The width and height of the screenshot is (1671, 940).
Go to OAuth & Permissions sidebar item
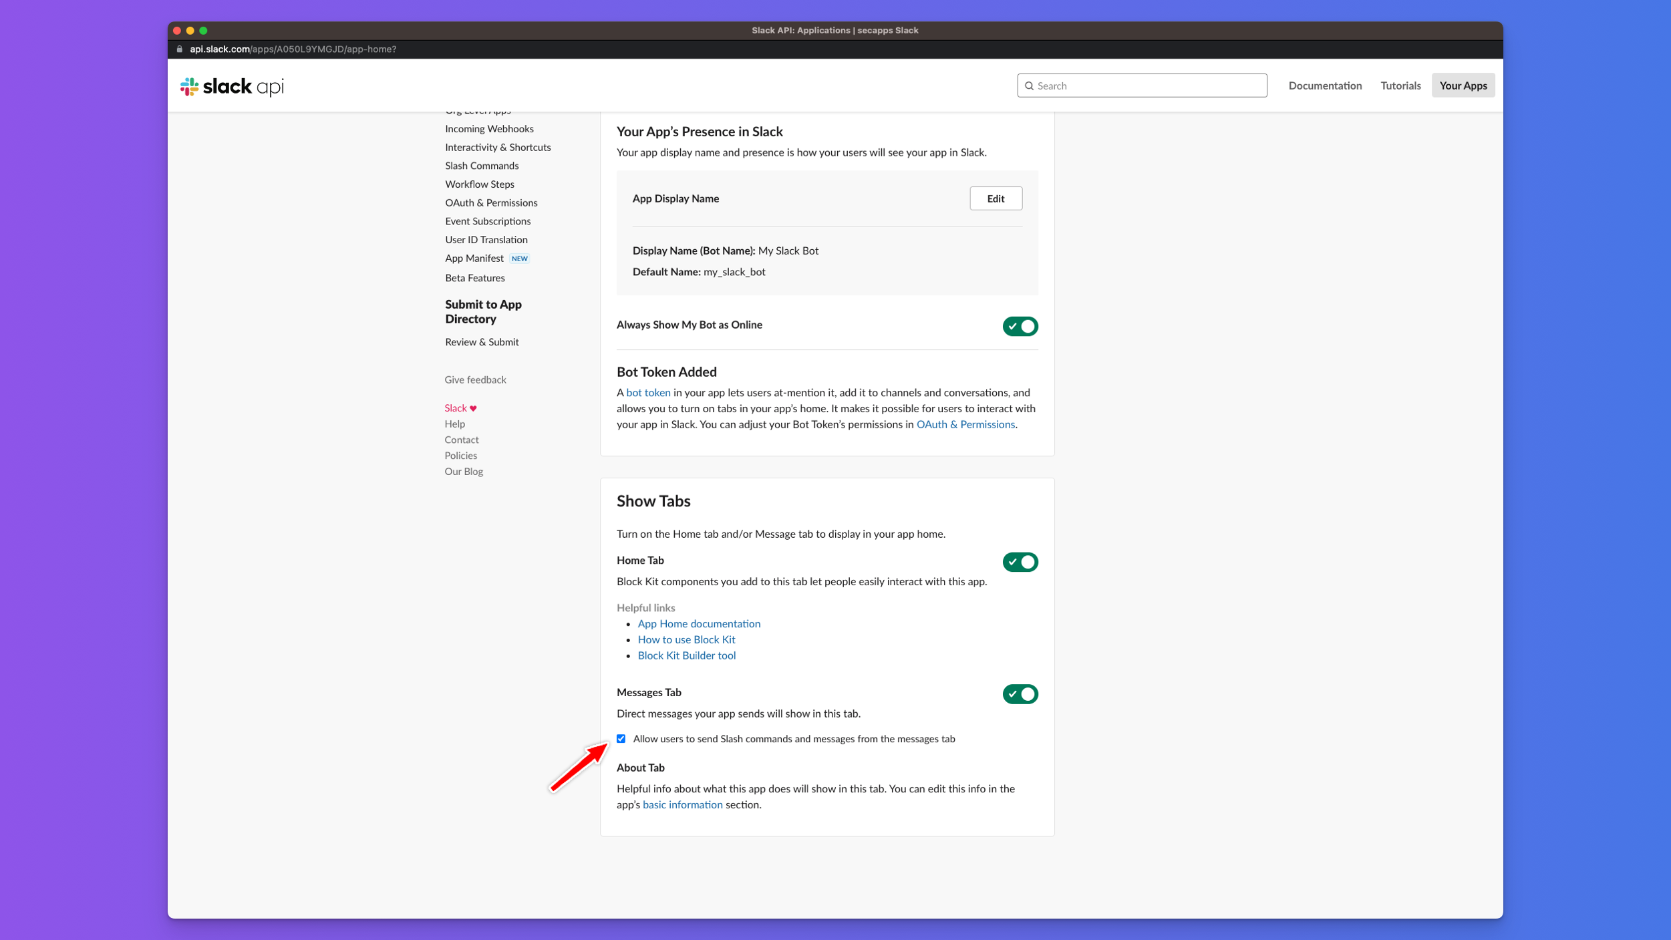tap(491, 202)
